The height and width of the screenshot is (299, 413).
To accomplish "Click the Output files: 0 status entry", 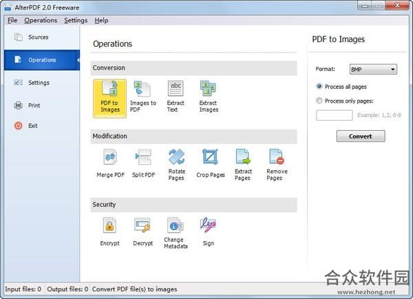I will point(67,289).
